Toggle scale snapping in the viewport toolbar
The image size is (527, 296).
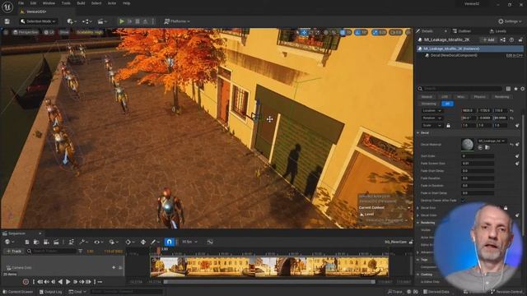tap(375, 32)
